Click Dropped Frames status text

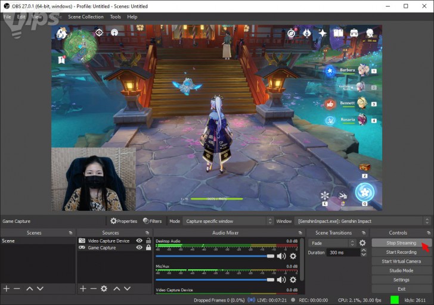point(219,300)
